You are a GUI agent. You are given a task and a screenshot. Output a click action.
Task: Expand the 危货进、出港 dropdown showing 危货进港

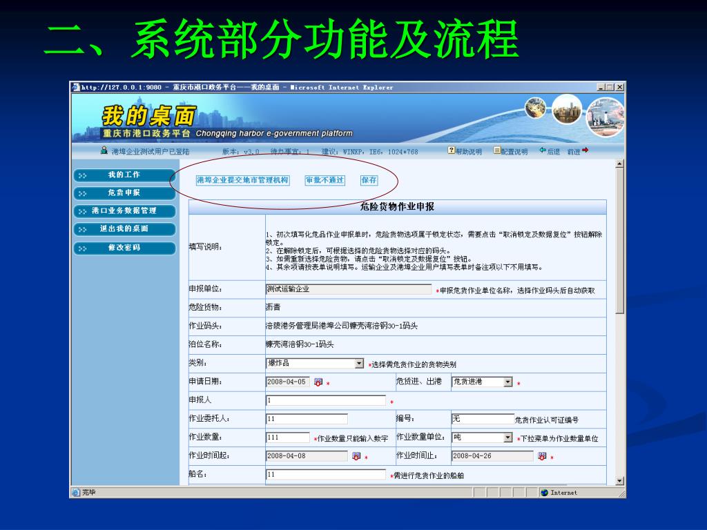pos(508,382)
